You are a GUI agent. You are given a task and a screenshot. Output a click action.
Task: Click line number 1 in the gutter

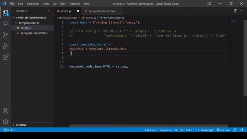click(x=63, y=22)
